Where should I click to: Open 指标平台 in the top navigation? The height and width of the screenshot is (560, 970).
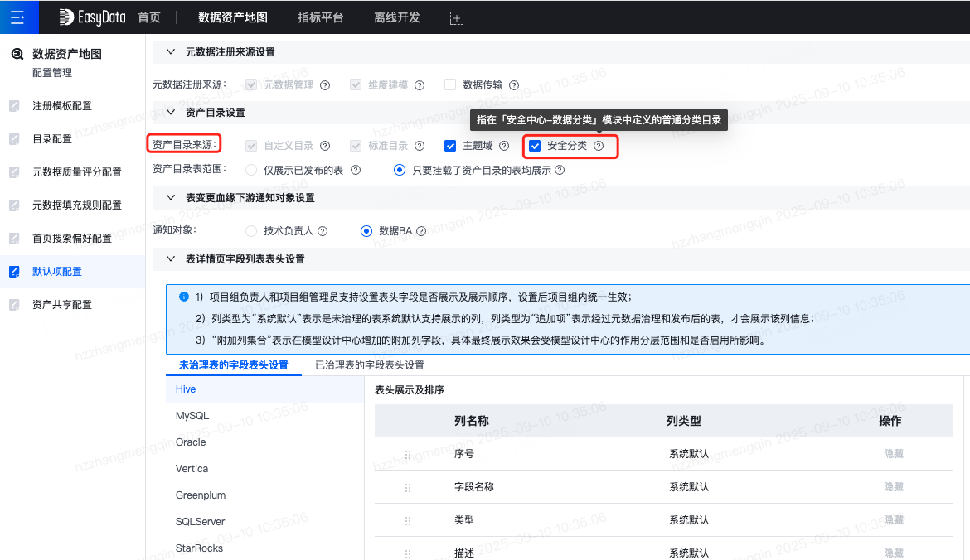(x=320, y=17)
